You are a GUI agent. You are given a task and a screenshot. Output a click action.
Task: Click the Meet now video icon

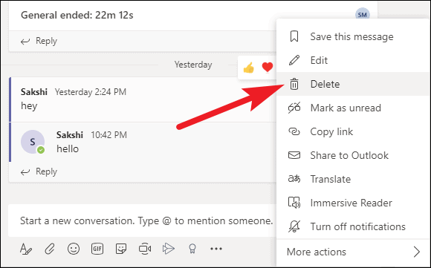(145, 249)
